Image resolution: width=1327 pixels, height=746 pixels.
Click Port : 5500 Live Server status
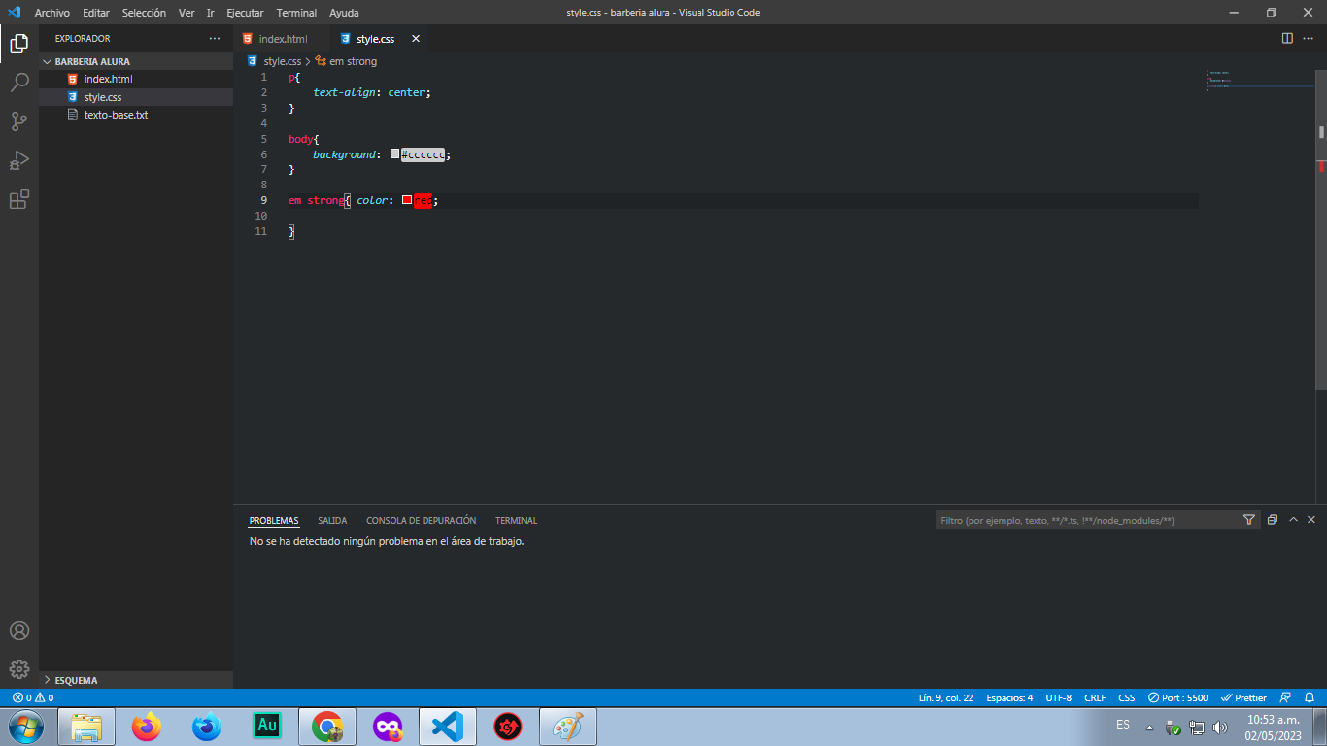(1178, 697)
